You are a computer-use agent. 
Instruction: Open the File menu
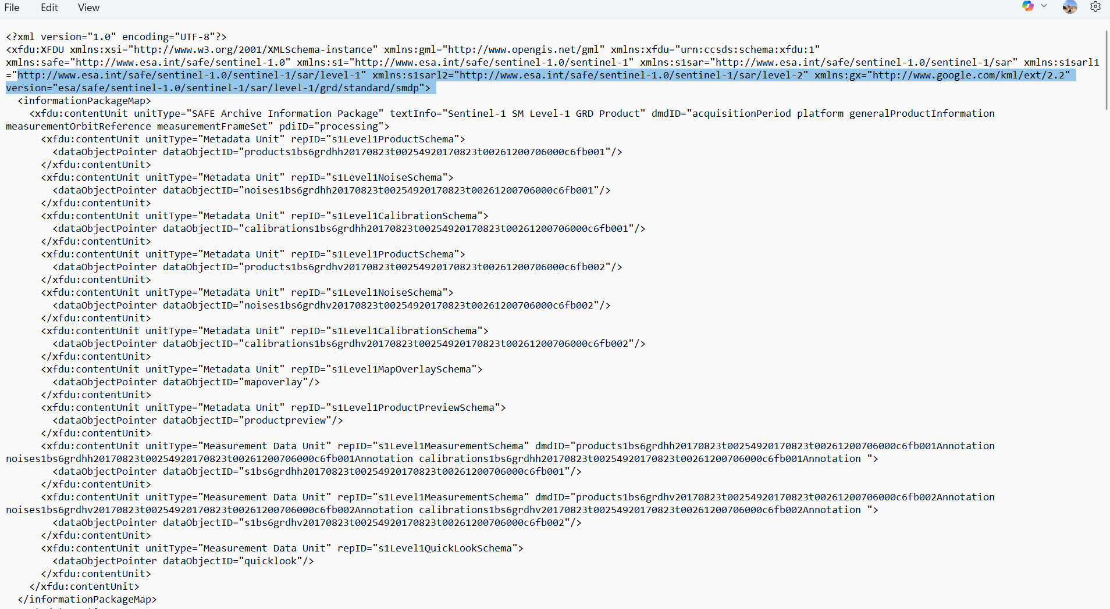pyautogui.click(x=12, y=8)
